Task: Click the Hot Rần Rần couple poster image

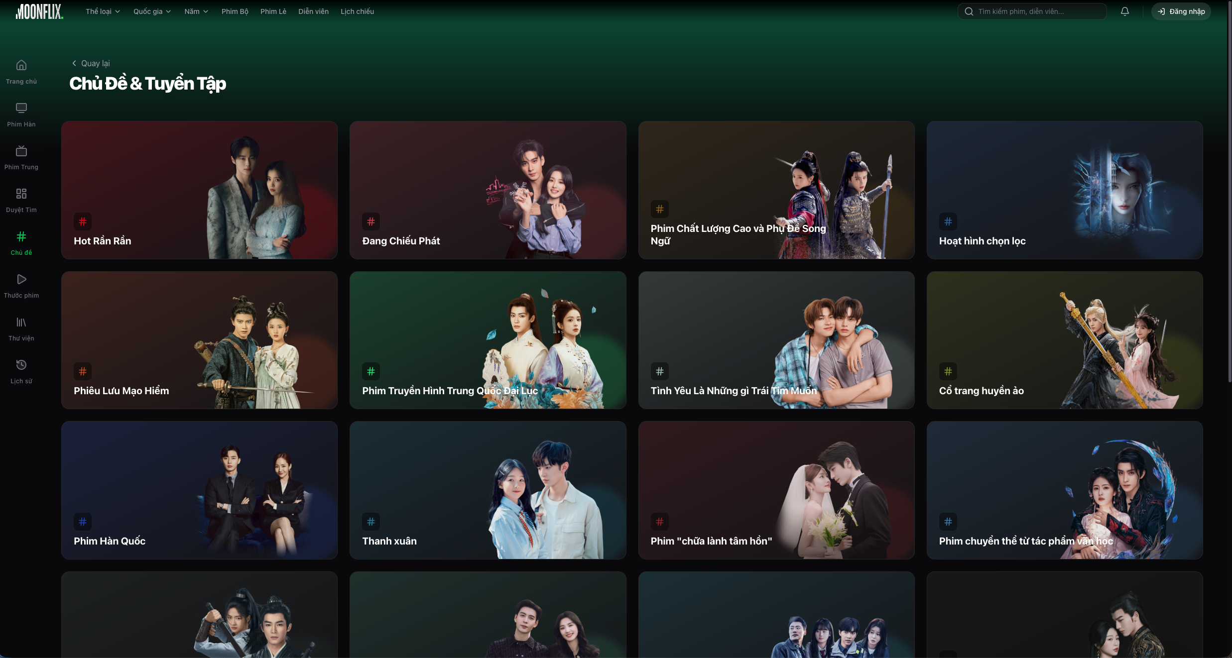Action: (256, 197)
